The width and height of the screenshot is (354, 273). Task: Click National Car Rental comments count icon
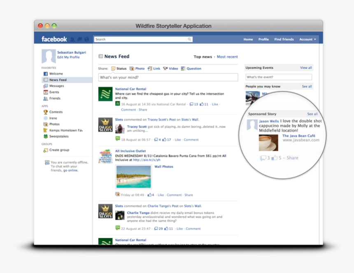[x=191, y=104]
